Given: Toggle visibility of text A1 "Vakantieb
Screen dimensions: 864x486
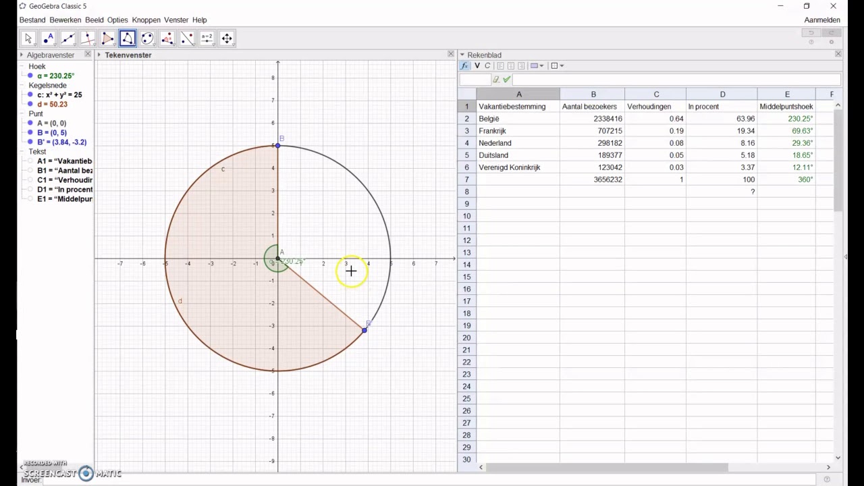Looking at the screenshot, I should tap(30, 161).
